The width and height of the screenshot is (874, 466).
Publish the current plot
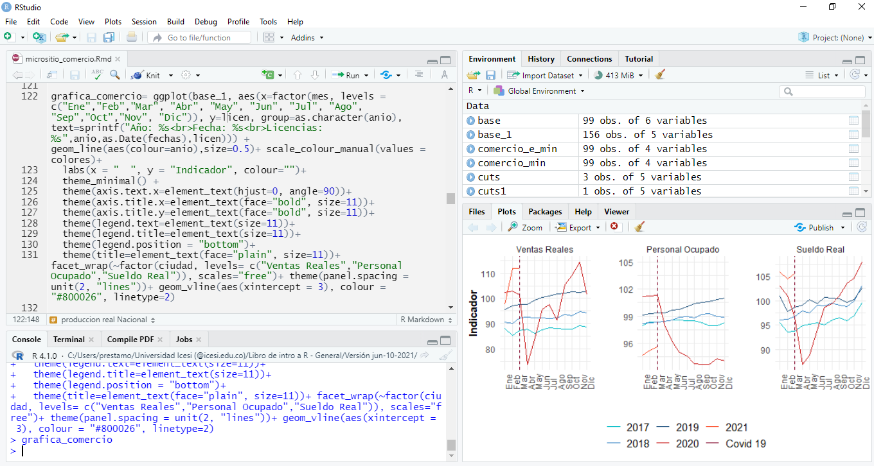[819, 227]
